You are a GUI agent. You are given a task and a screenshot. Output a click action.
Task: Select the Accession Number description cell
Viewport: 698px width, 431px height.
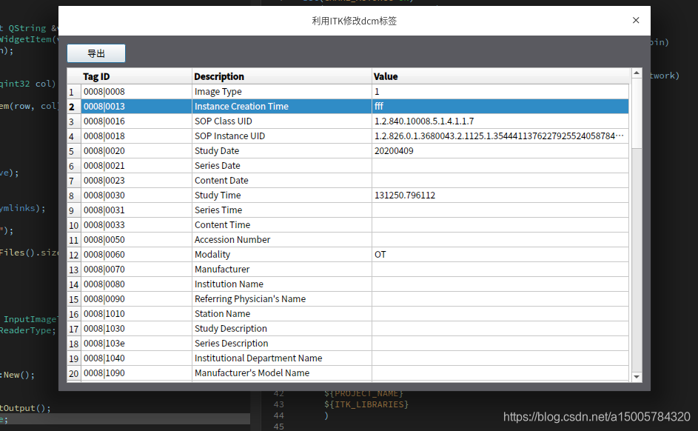point(282,239)
